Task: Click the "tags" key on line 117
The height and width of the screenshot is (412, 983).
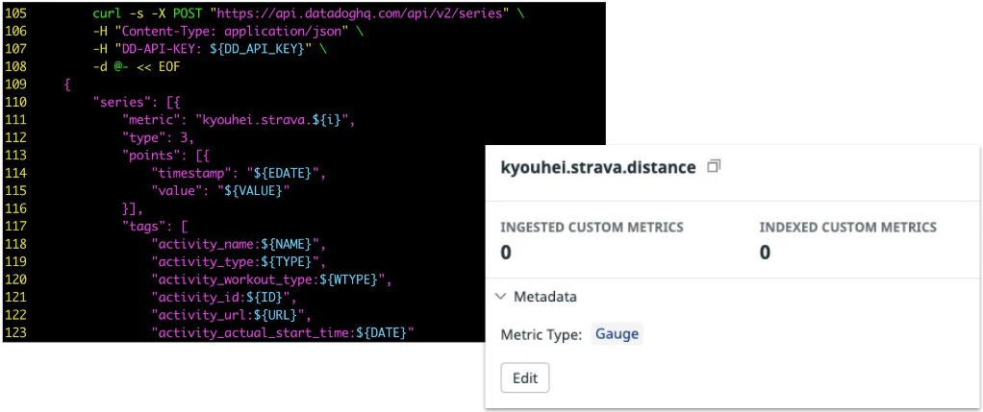Action: 143,226
